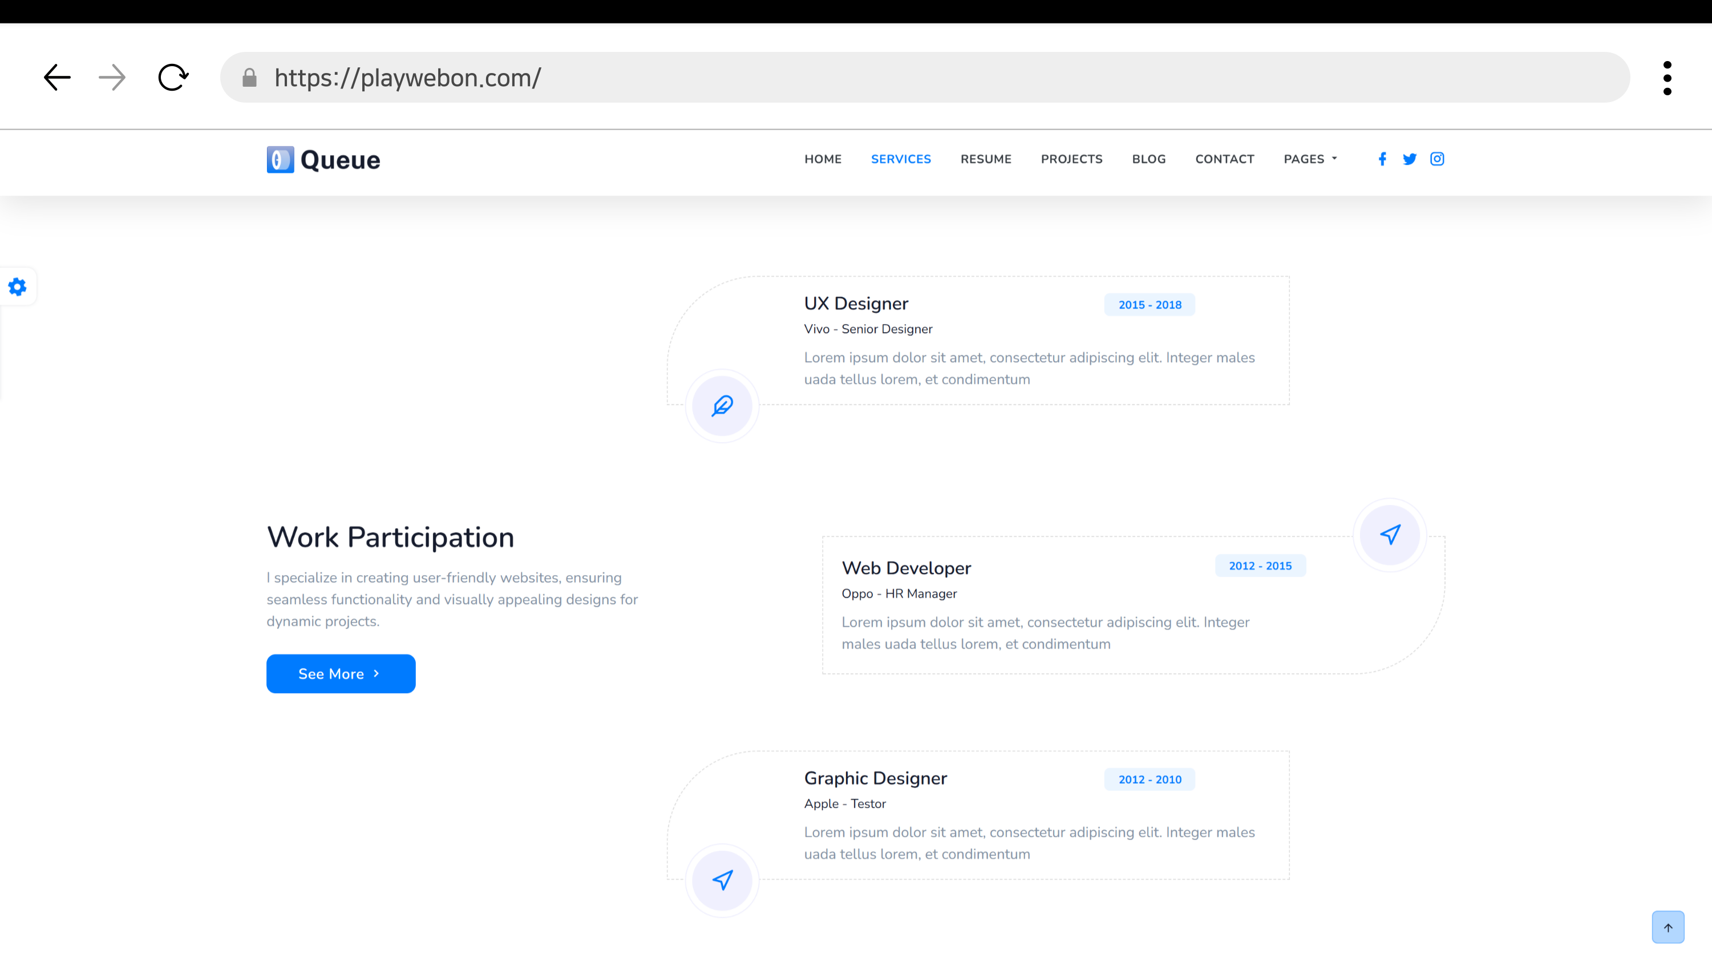Click the URL address bar
Viewport: 1712px width, 963px height.
[x=924, y=78]
